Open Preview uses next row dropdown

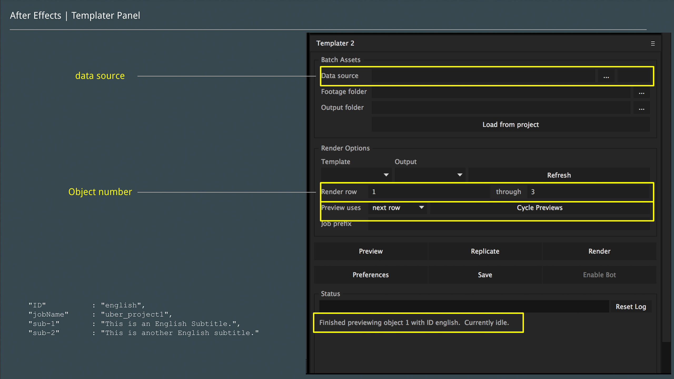point(397,208)
